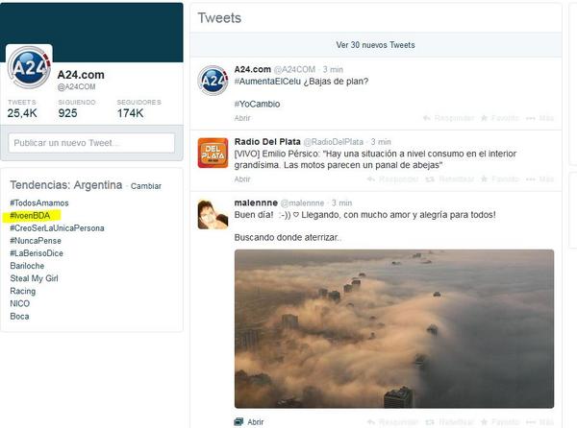Expand A24.com tweet with Abrir
The height and width of the screenshot is (428, 577).
point(242,118)
